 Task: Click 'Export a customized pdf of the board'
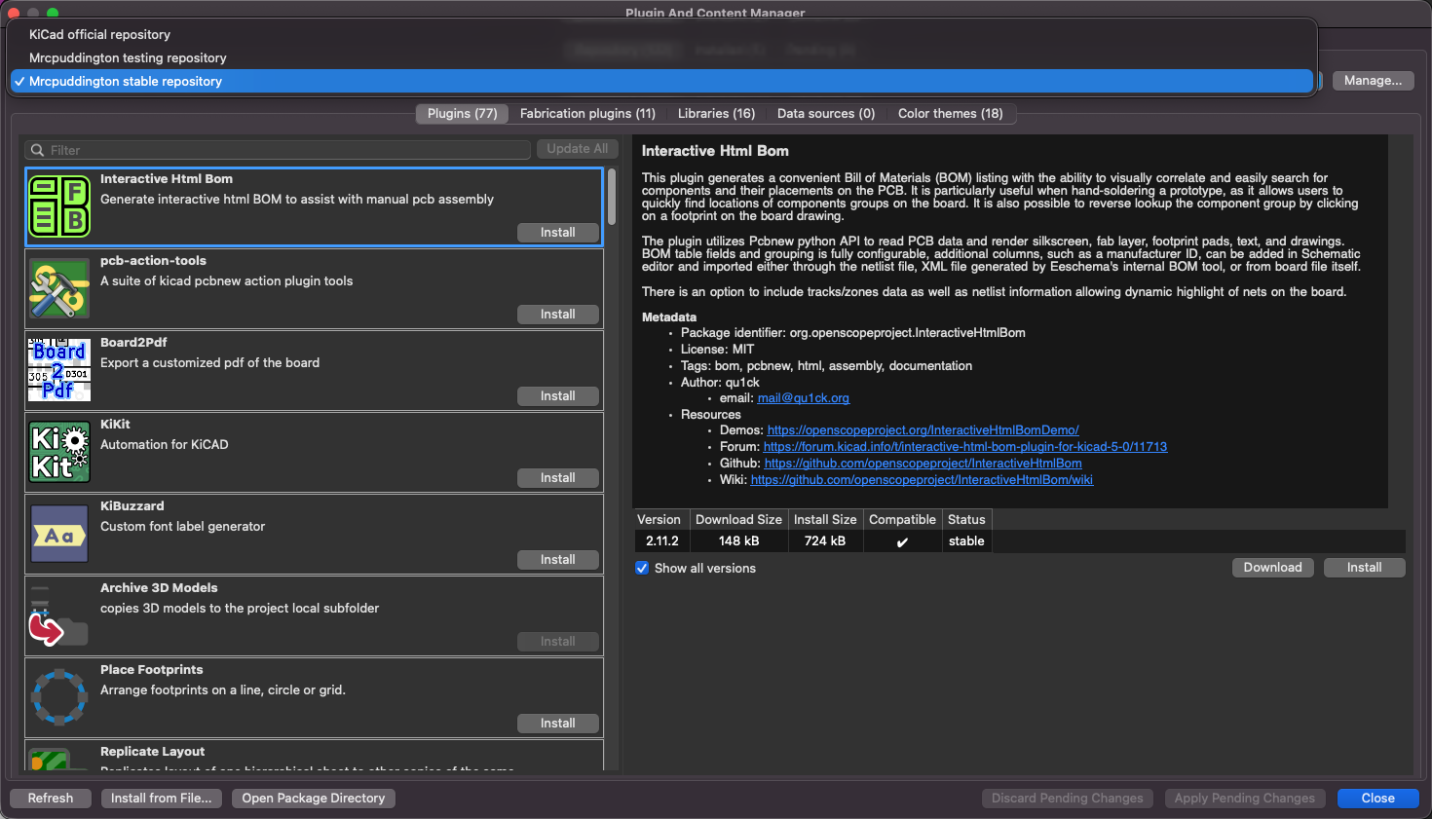click(210, 363)
